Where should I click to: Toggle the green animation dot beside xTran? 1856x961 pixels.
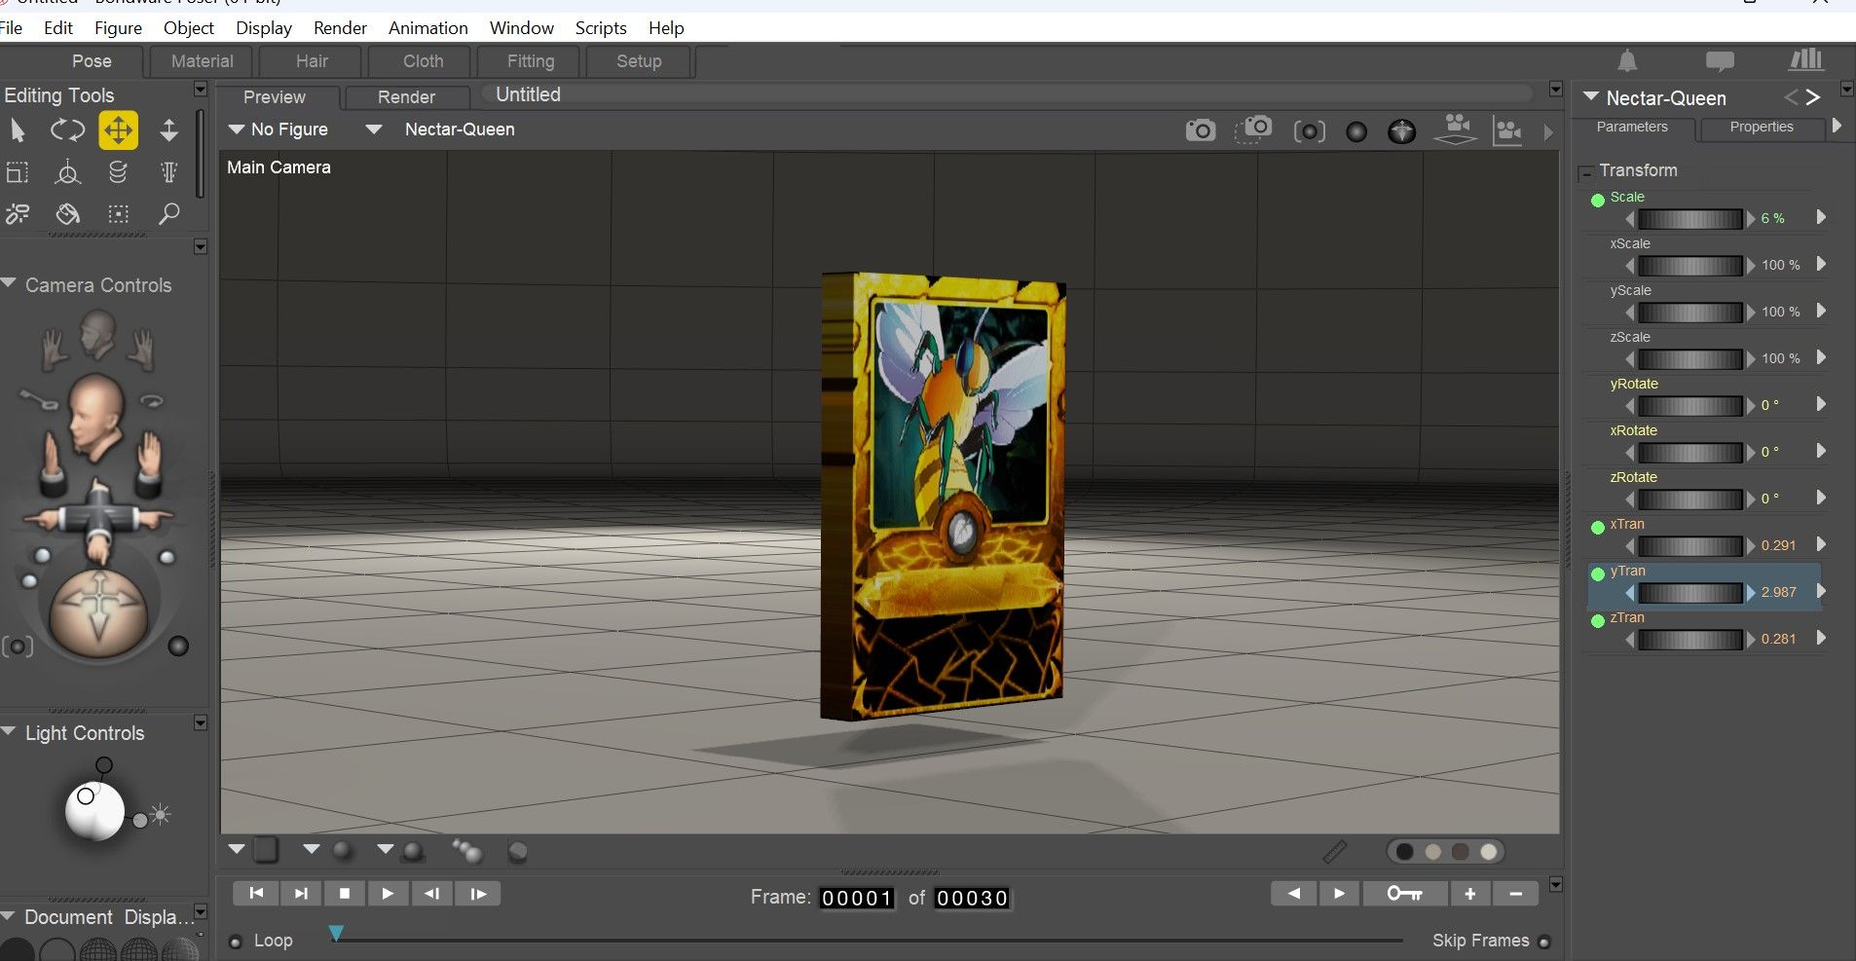[1598, 528]
